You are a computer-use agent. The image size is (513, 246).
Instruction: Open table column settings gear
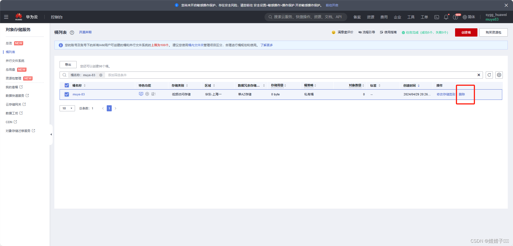pos(499,75)
